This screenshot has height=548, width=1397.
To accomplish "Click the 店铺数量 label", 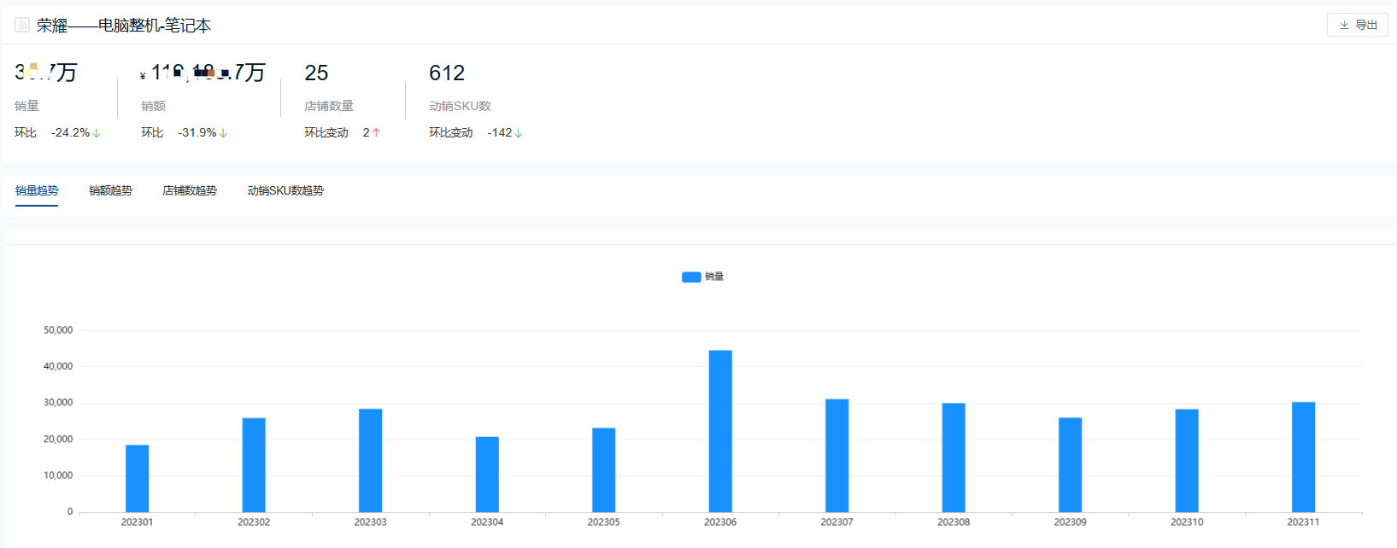I will pyautogui.click(x=329, y=106).
